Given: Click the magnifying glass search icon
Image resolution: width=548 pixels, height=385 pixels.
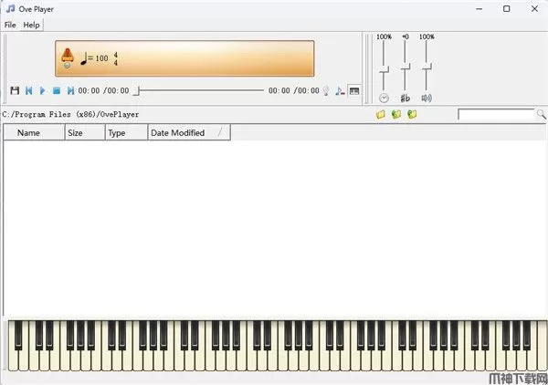Looking at the screenshot, I should [x=541, y=114].
